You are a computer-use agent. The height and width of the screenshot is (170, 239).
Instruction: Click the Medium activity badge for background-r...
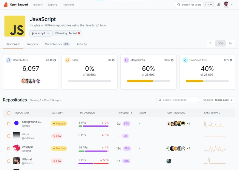coord(59,123)
